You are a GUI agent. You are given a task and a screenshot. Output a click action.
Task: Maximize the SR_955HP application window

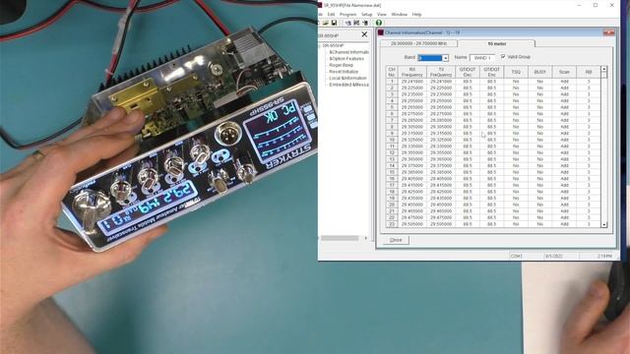pos(596,5)
